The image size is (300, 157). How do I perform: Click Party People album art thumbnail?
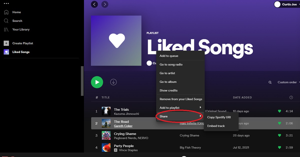[106, 148]
